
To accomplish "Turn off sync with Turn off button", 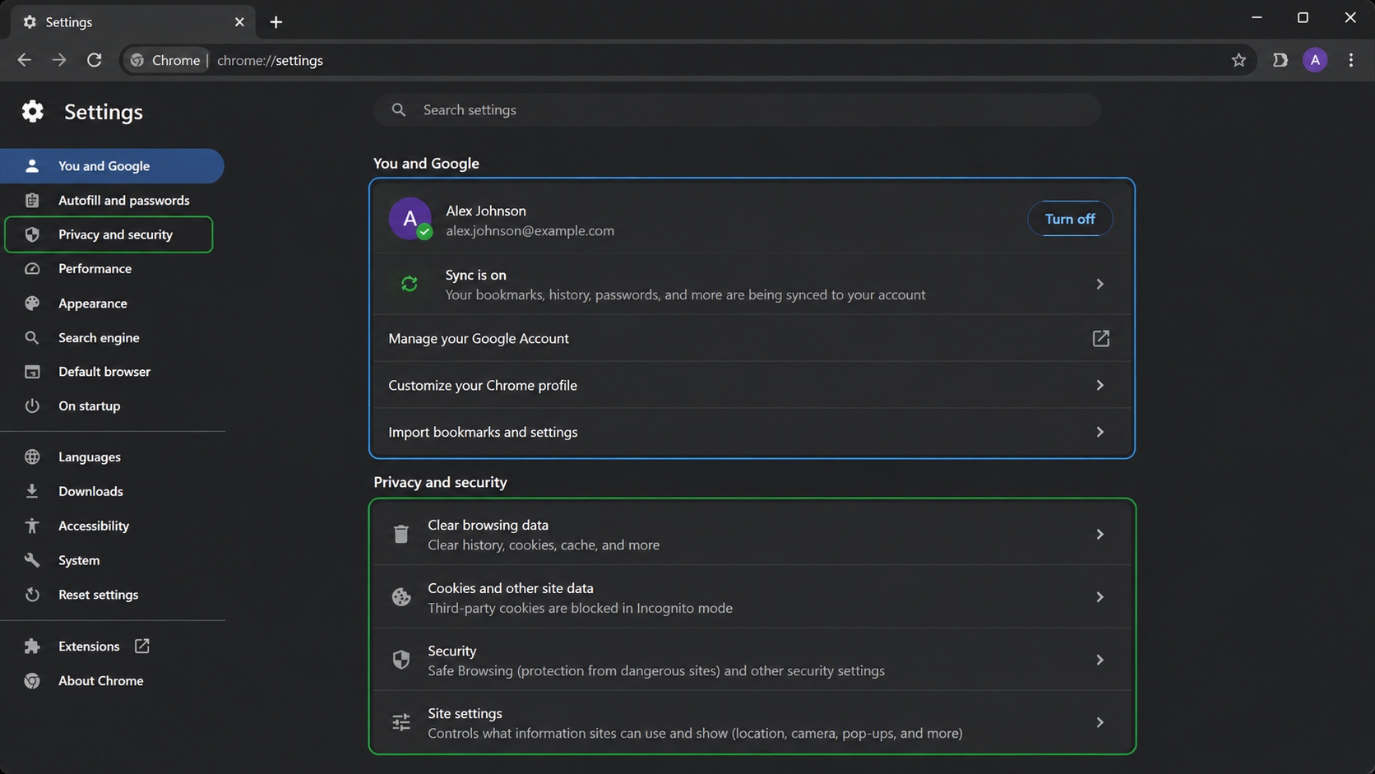I will click(1070, 219).
